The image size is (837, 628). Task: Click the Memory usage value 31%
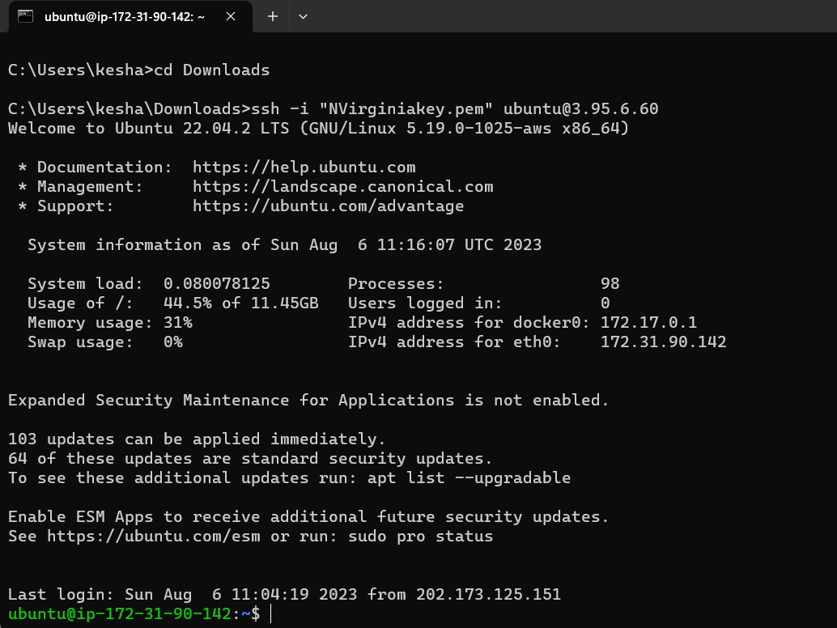(x=178, y=322)
